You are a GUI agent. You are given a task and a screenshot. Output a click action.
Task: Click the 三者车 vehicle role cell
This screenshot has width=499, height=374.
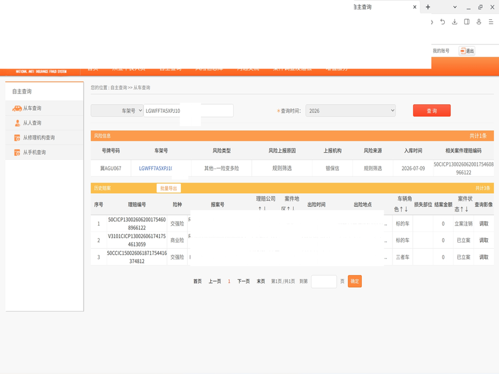click(402, 257)
